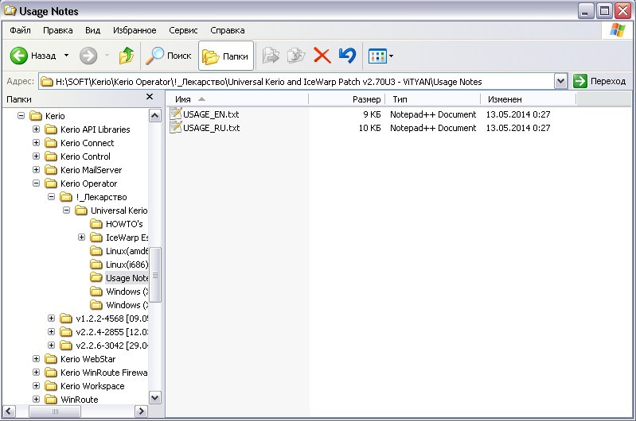Open the Поиск search tool
This screenshot has width=636, height=421.
(x=169, y=56)
